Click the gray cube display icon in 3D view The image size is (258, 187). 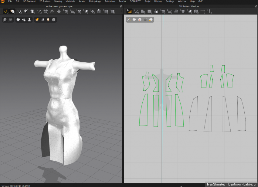pos(5,20)
